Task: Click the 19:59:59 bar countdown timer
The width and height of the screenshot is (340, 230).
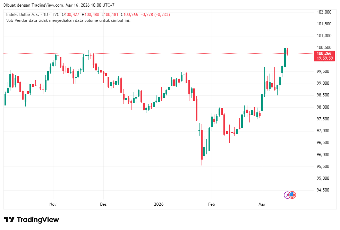Action: (x=325, y=58)
